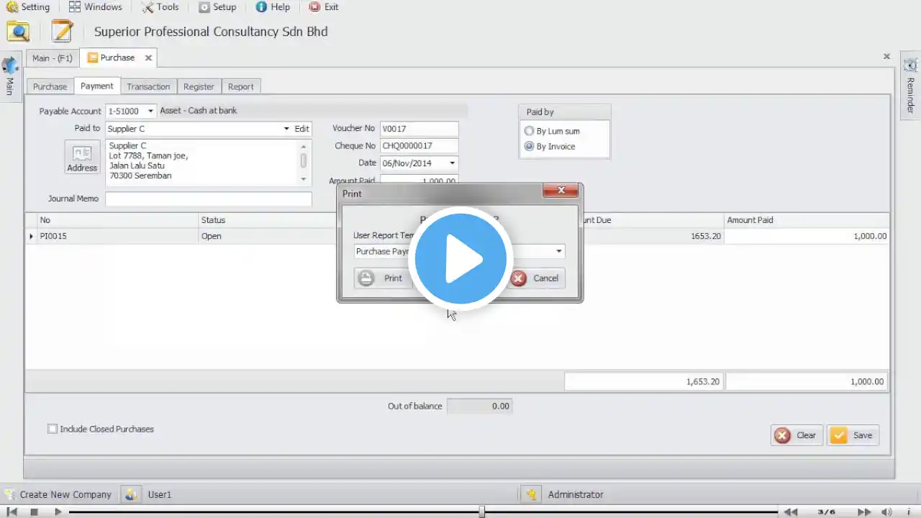Switch to the Transaction tab
The height and width of the screenshot is (518, 921).
pos(148,86)
